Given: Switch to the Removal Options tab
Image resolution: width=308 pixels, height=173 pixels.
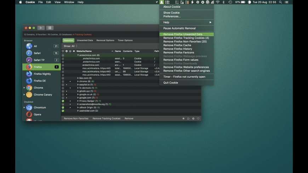Looking at the screenshot, I should 105,40.
